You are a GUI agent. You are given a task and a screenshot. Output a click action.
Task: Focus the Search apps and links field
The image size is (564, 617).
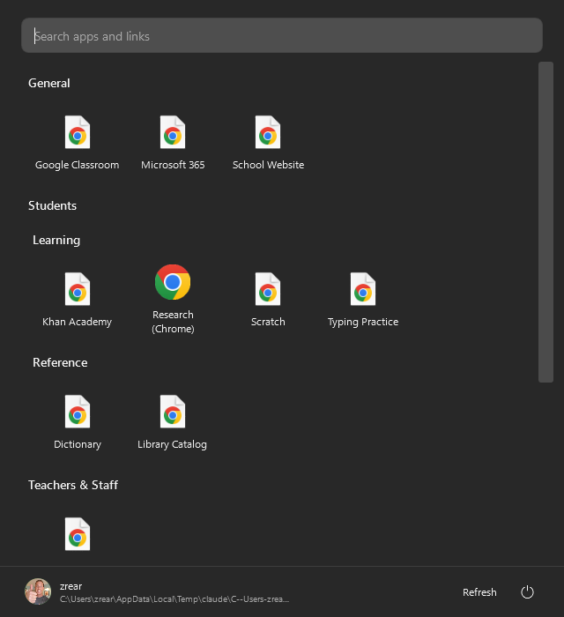pyautogui.click(x=282, y=35)
